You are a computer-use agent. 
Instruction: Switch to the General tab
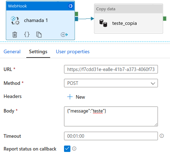pyautogui.click(x=12, y=51)
